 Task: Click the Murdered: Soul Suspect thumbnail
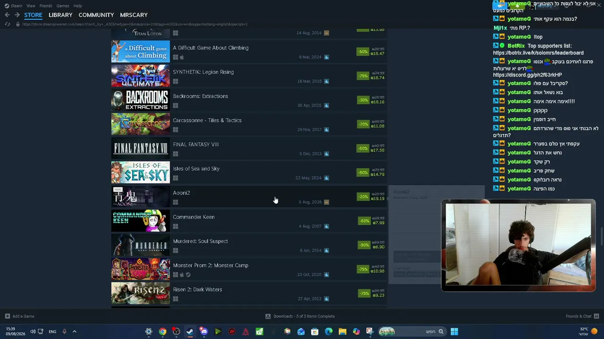point(141,245)
